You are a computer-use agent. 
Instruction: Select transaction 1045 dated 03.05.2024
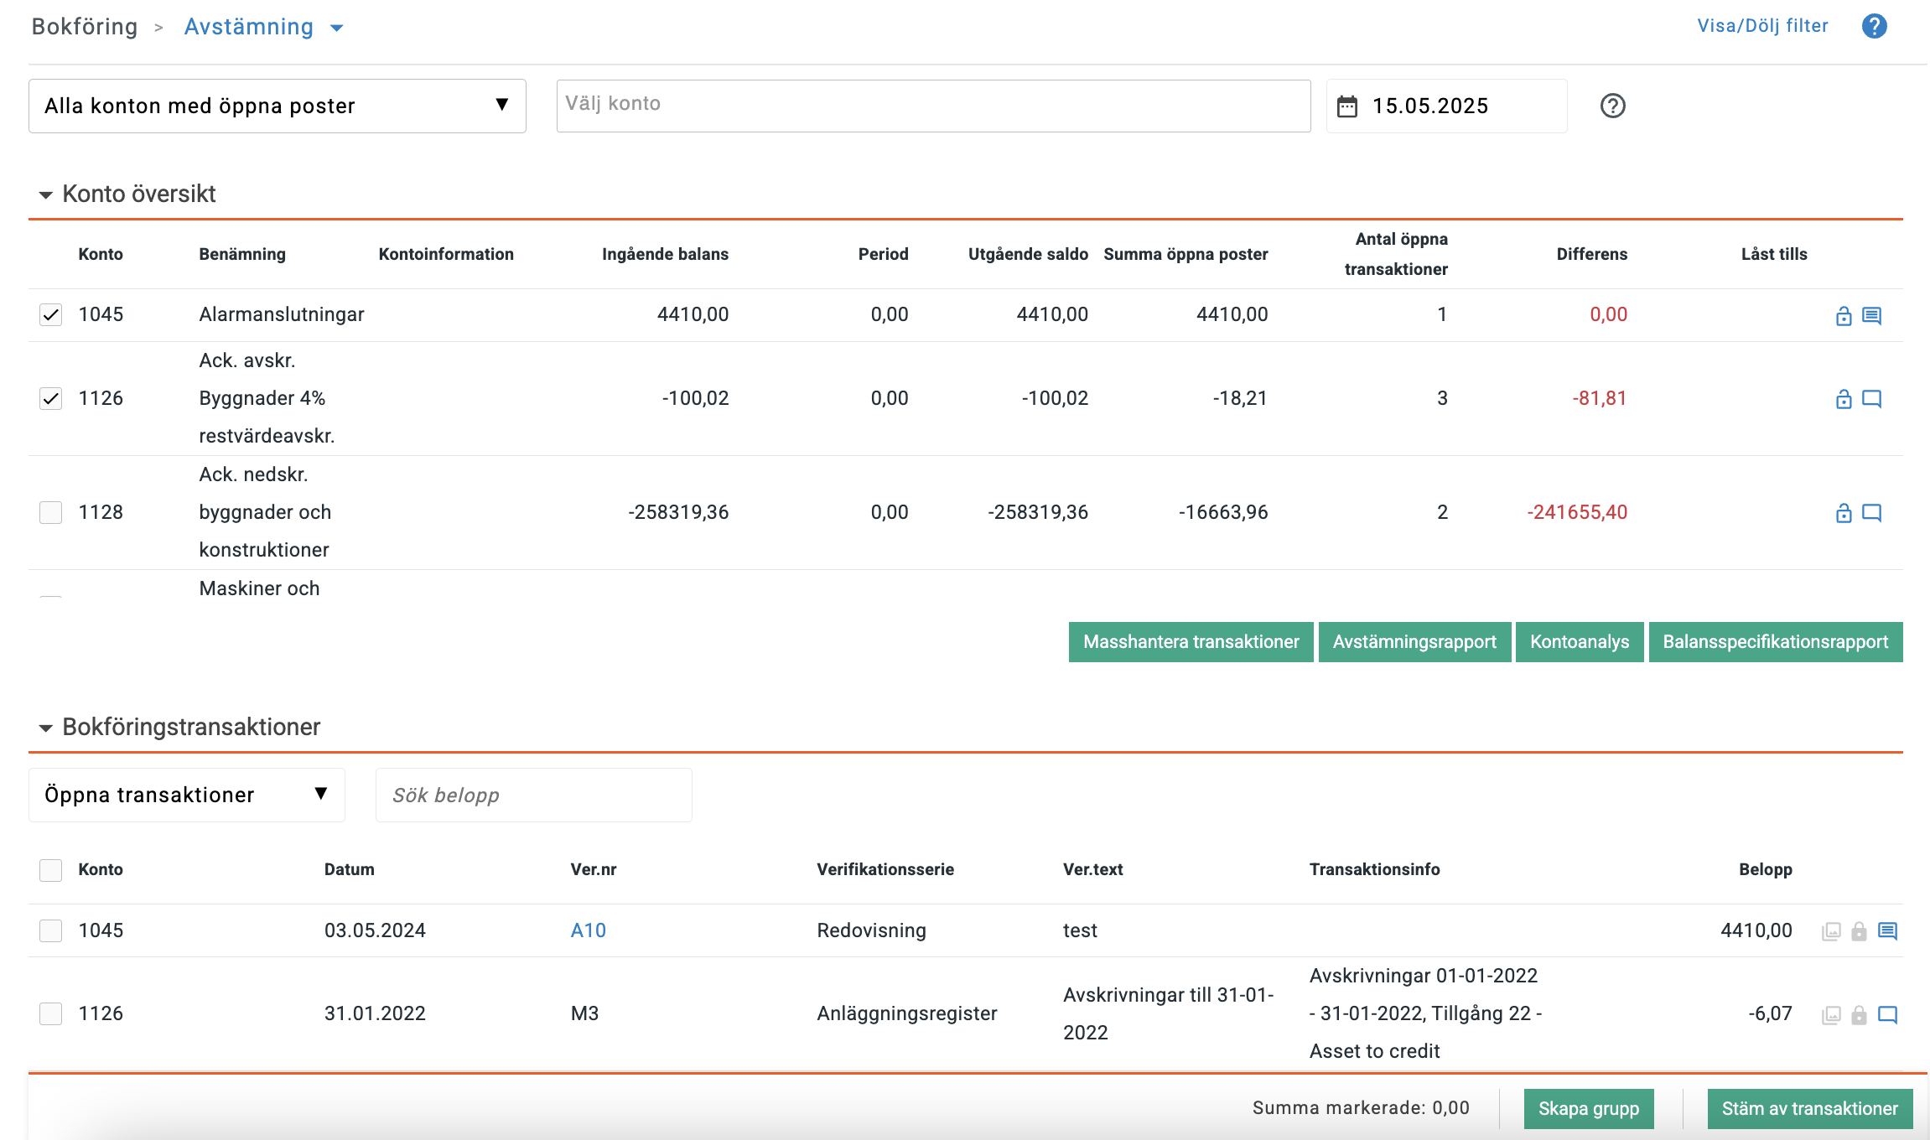(x=51, y=930)
